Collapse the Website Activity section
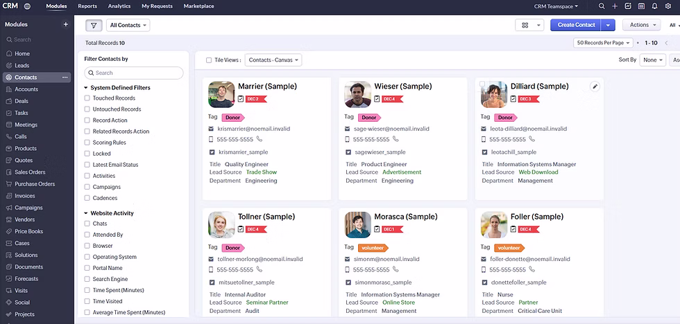This screenshot has height=324, width=680. (86, 213)
